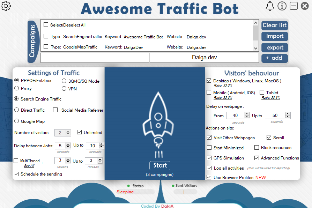
Task: Click the + add button
Action: (275, 58)
